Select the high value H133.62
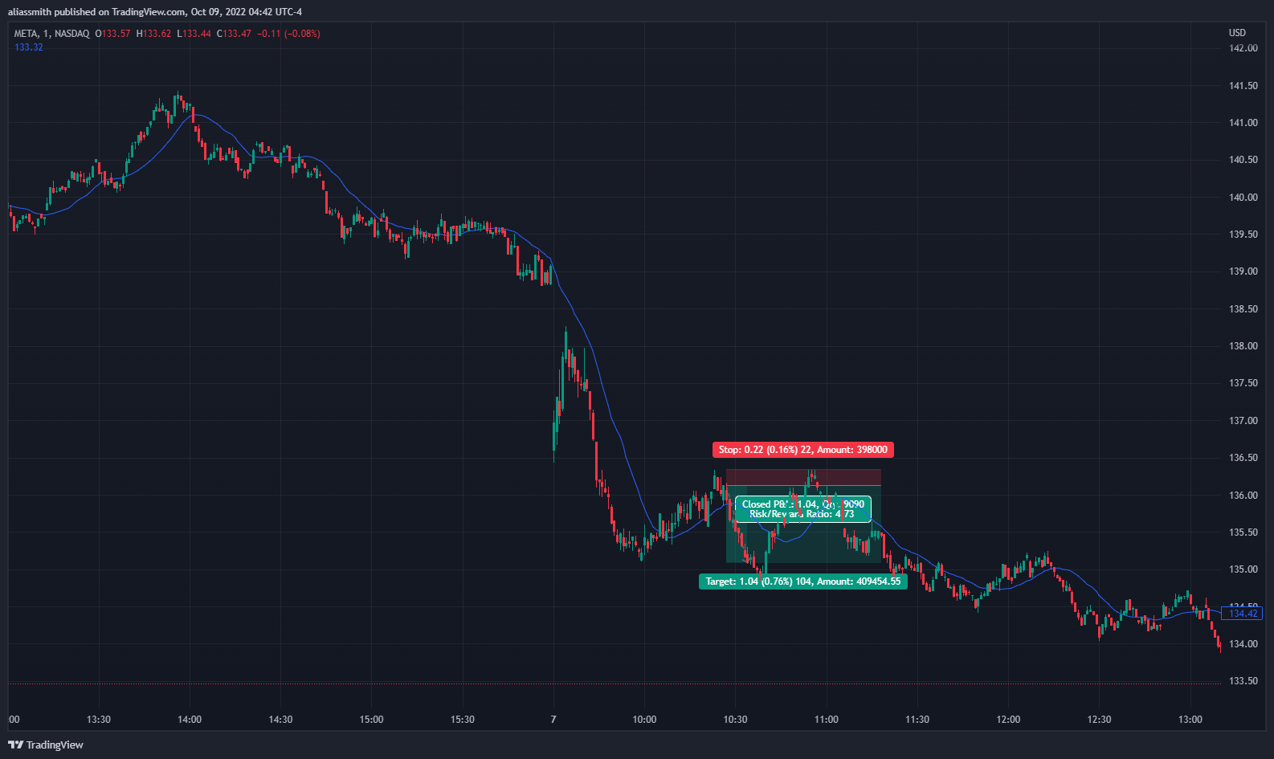The width and height of the screenshot is (1274, 759). (x=153, y=34)
